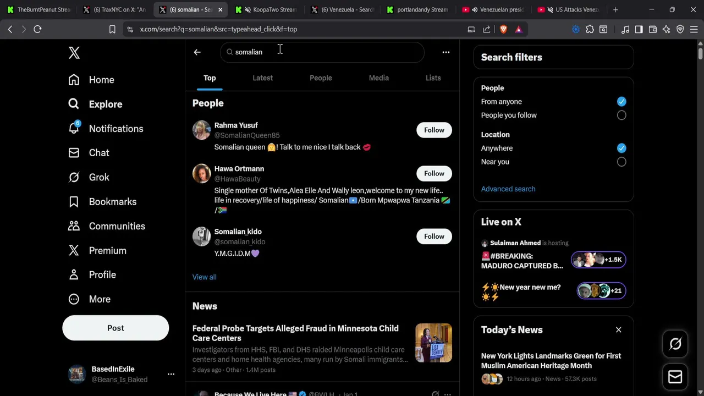The image size is (704, 396).
Task: Open the floating messages envelope button
Action: tap(675, 377)
